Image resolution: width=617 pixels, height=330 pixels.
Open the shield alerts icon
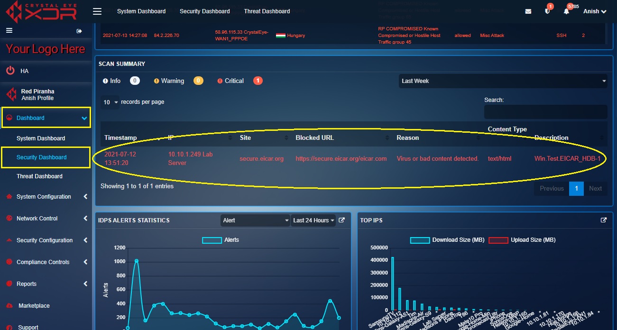[x=547, y=11]
